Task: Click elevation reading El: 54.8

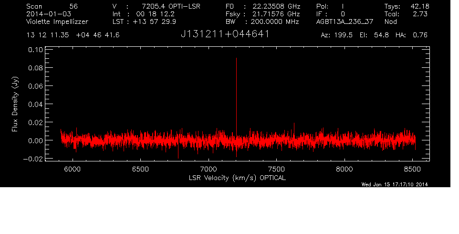Action: point(375,35)
